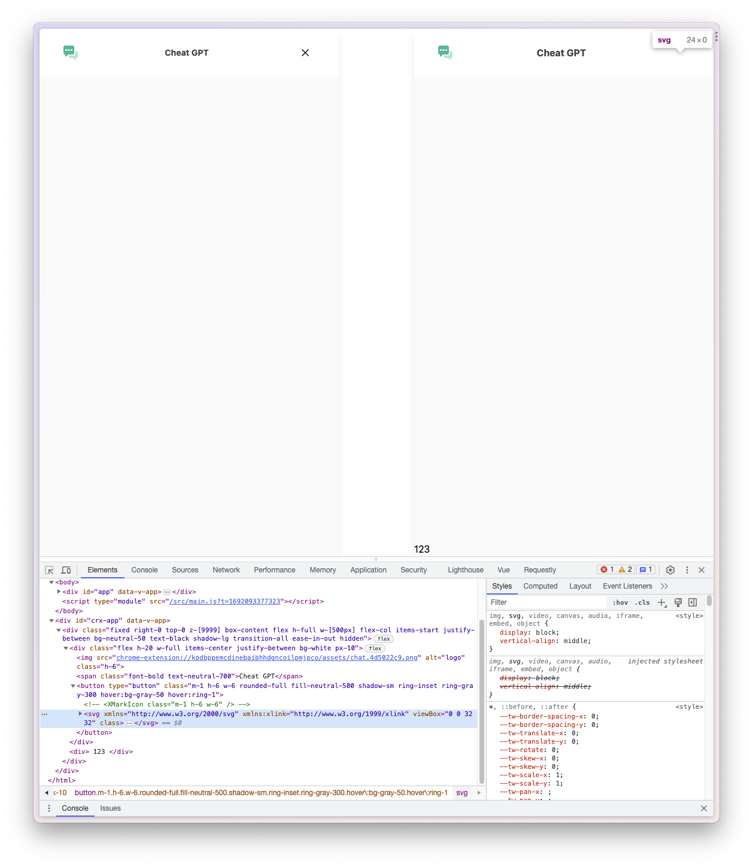Open the Computed styles tab

point(540,586)
